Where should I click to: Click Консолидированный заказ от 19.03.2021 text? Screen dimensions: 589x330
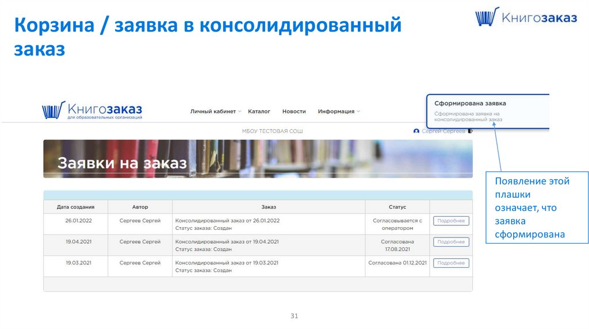(227, 263)
